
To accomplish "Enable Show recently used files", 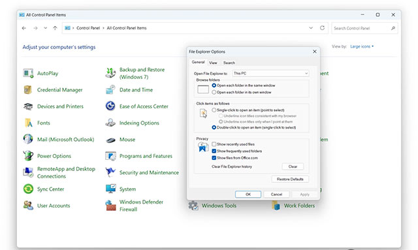I will coord(214,144).
